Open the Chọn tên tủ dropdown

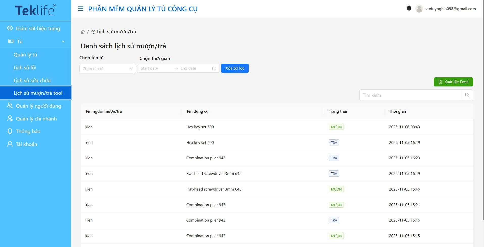click(x=107, y=69)
